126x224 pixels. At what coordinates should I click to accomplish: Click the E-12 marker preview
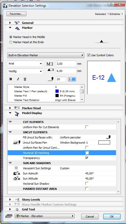coord(104,77)
